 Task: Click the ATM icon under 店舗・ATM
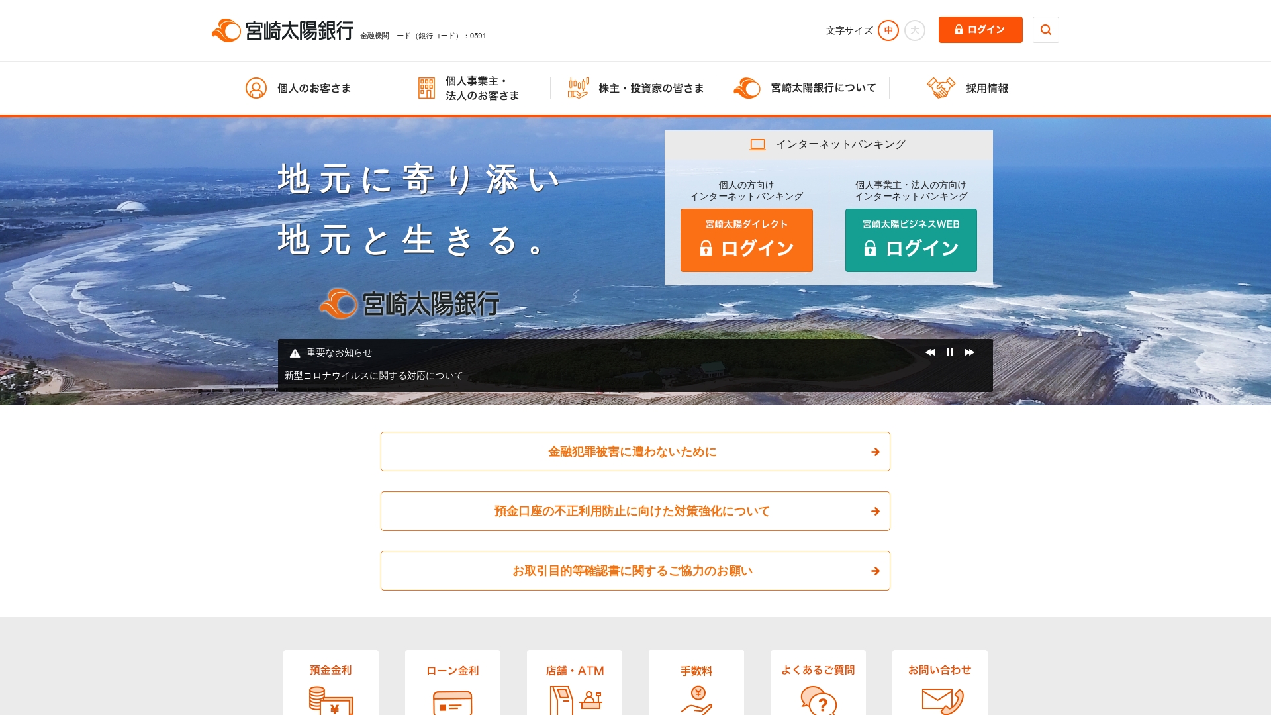coord(575,700)
